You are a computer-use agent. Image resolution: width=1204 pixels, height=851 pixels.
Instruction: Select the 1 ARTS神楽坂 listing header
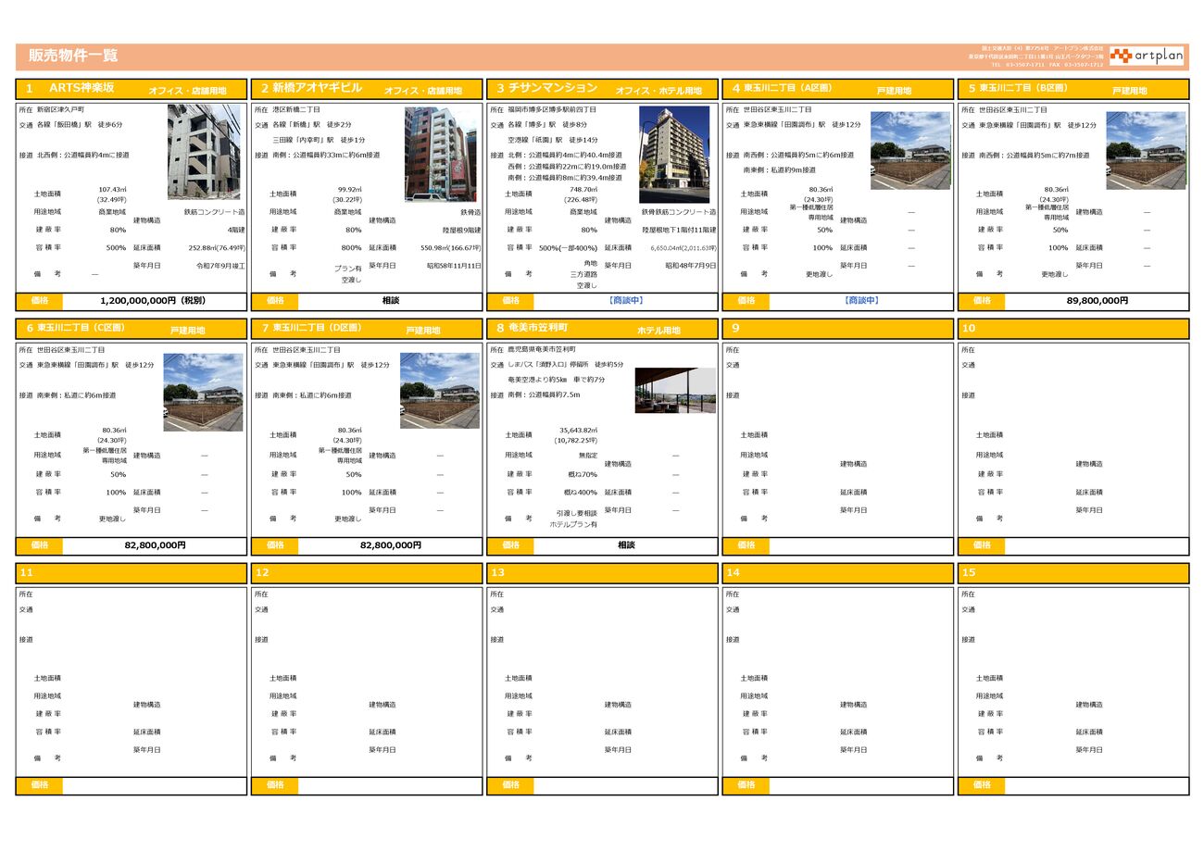[132, 89]
